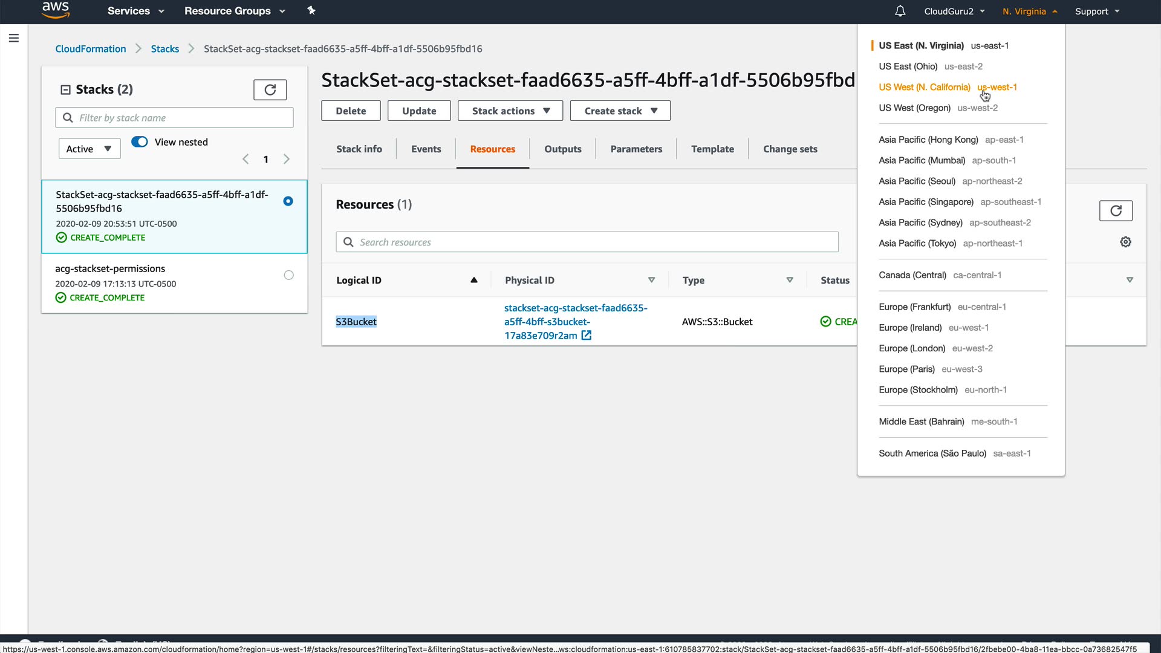The width and height of the screenshot is (1161, 653).
Task: Collapse the Stacks panel minus icon
Action: click(x=65, y=89)
